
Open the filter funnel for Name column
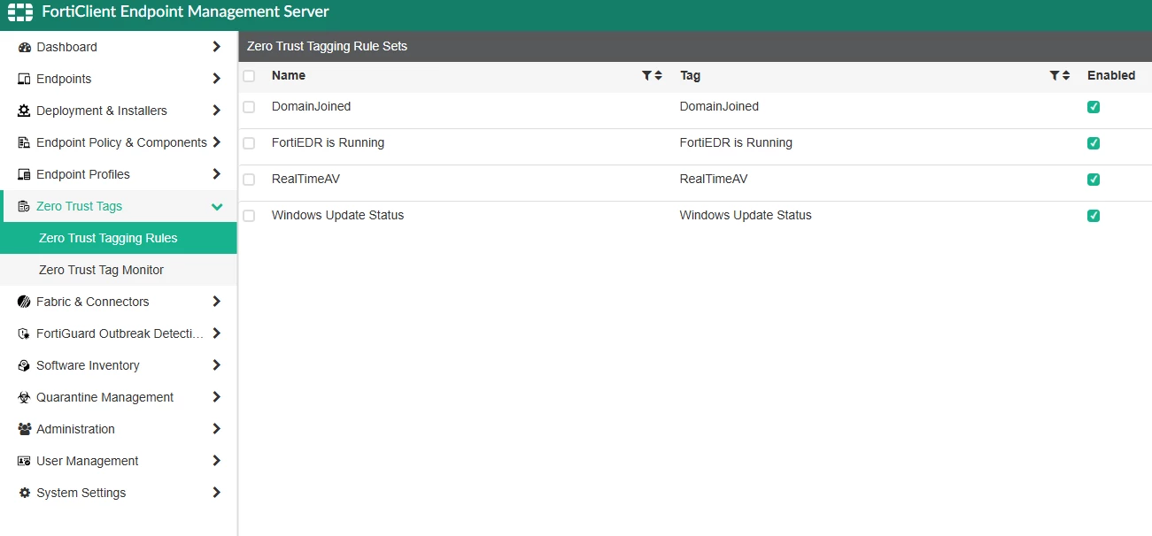[x=647, y=76]
